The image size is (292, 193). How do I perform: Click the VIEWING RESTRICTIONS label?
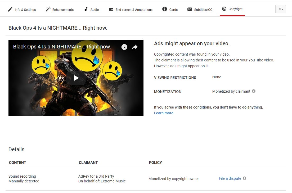click(175, 78)
